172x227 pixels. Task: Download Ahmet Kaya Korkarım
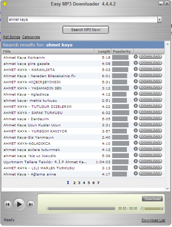[x=150, y=57]
